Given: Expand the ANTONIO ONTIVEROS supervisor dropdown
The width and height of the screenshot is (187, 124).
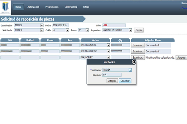Looking at the screenshot, I should coord(130,30).
